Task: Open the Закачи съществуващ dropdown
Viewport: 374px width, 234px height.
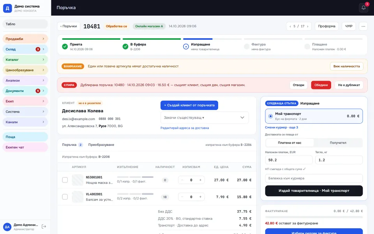Action: click(x=205, y=117)
